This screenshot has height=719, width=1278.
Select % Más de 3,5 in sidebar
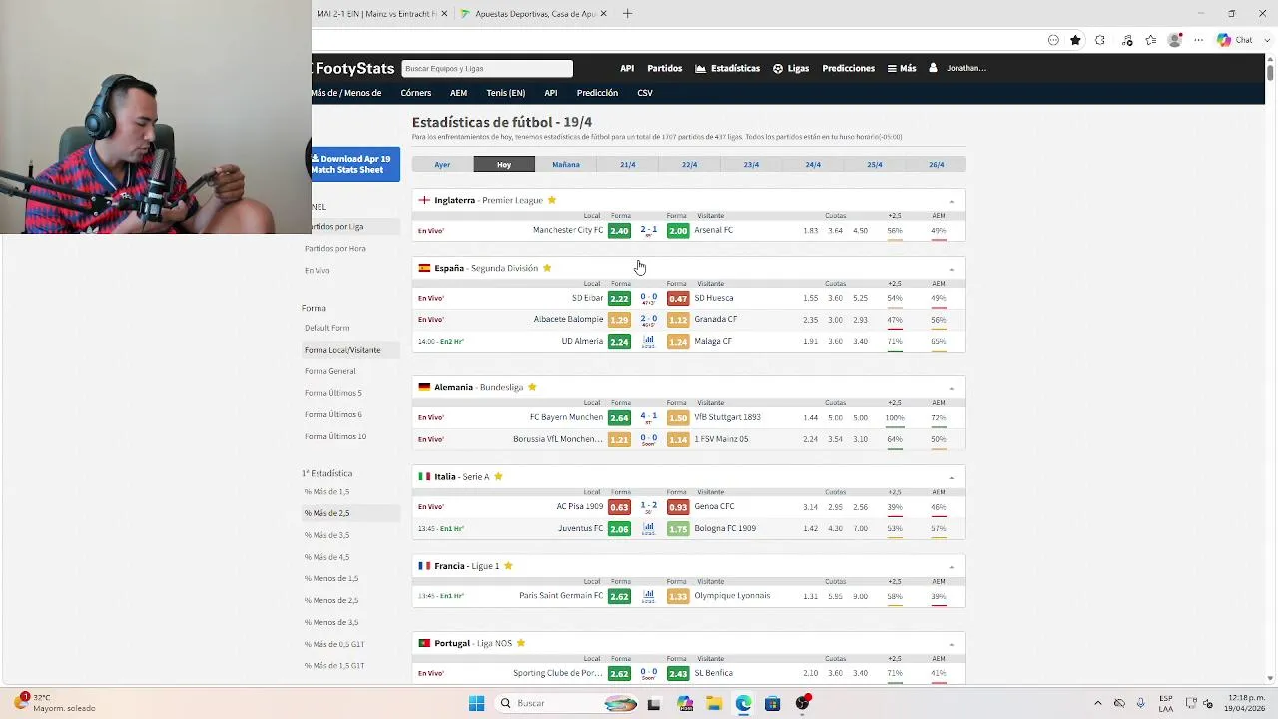[x=327, y=535]
